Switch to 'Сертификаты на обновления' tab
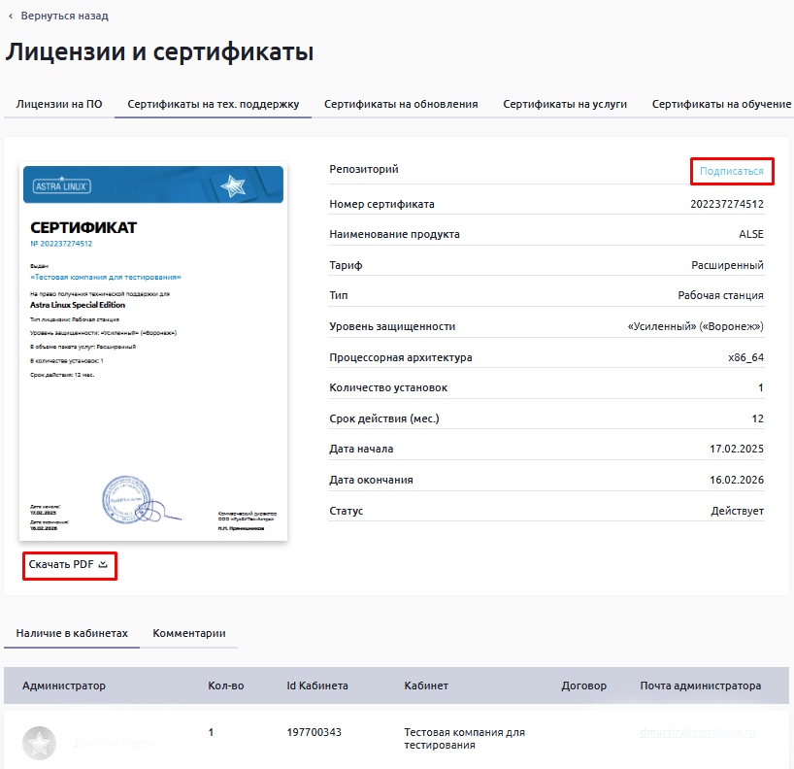Screen dimensions: 794x769 click(401, 104)
